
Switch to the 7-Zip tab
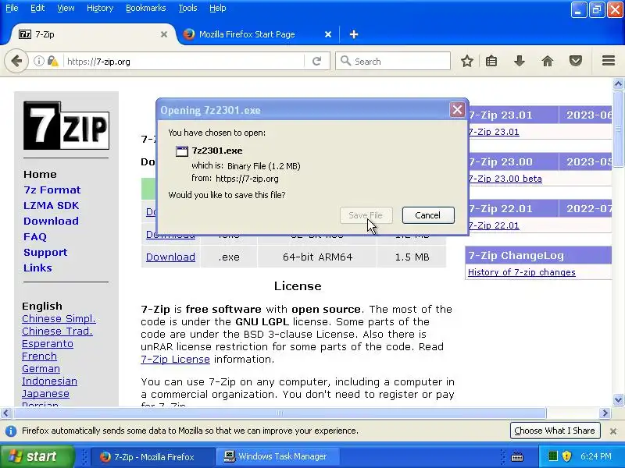[93, 34]
